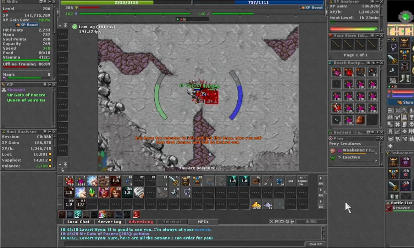Use the sword hotkey in F1 slot
414x248 pixels.
pyautogui.click(x=174, y=181)
